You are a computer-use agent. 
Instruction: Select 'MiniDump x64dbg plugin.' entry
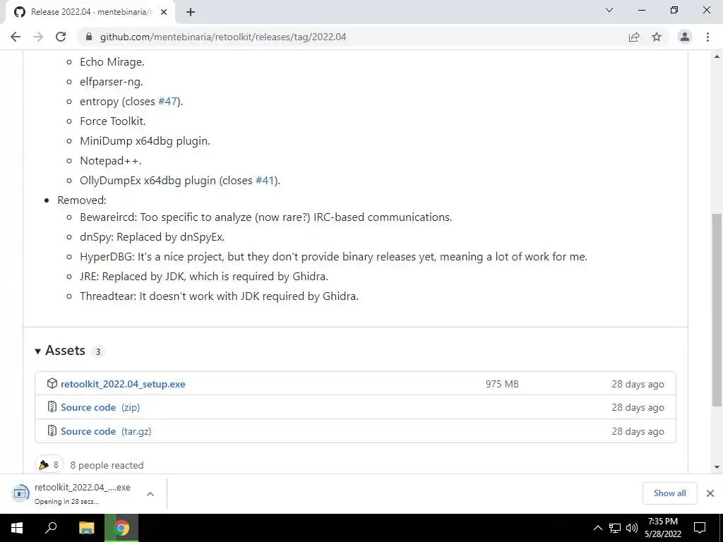click(x=145, y=141)
